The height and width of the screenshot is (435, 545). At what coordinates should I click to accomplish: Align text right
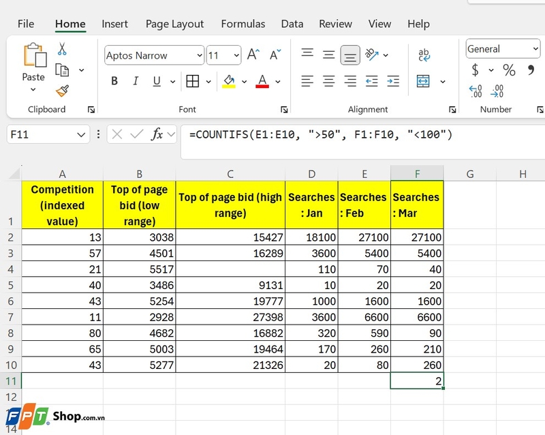pyautogui.click(x=350, y=81)
